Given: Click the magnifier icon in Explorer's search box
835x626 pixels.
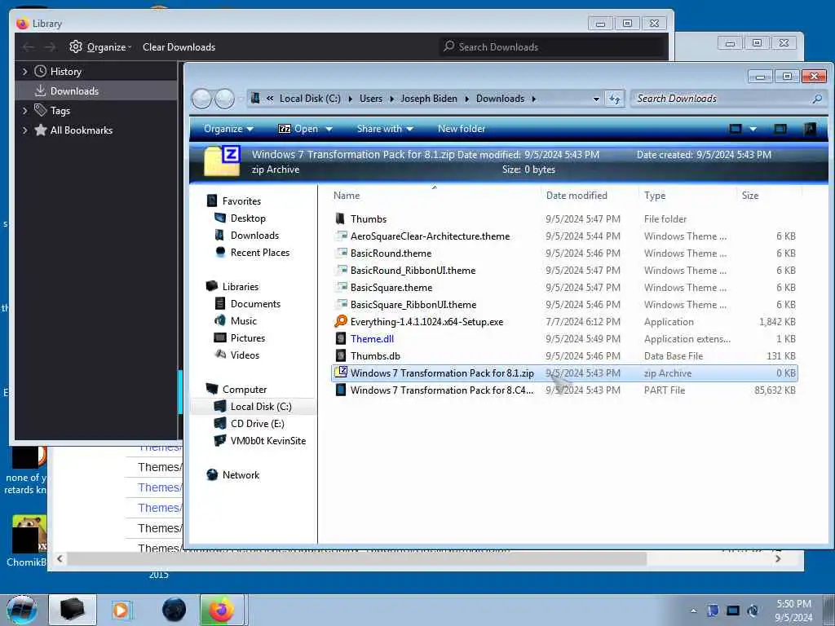Looking at the screenshot, I should click(817, 99).
